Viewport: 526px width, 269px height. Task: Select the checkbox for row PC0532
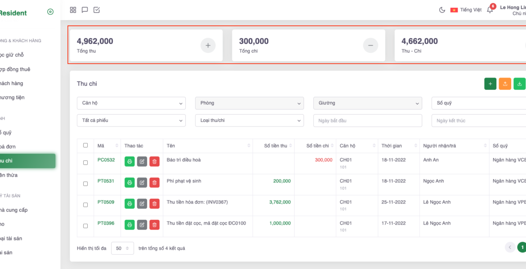click(x=85, y=163)
